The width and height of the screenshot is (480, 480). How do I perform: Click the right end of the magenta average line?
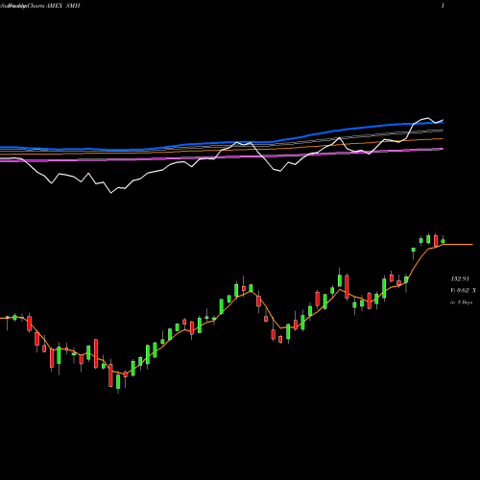[x=442, y=149]
